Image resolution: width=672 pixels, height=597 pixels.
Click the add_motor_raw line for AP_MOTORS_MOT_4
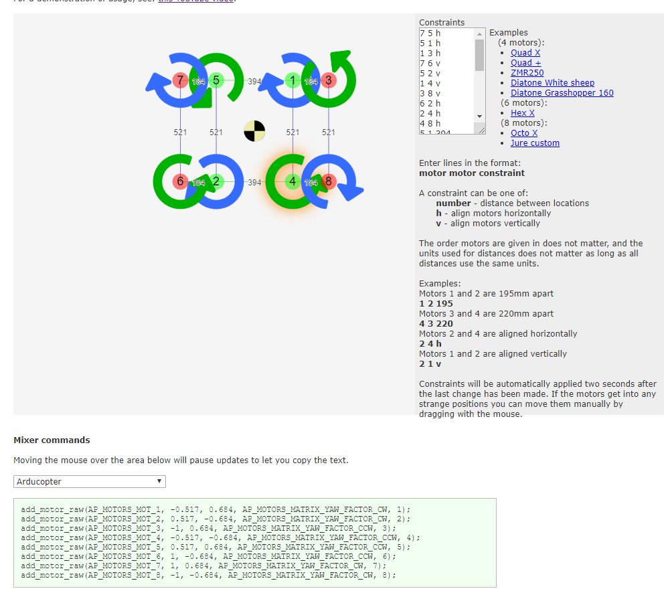coord(220,537)
